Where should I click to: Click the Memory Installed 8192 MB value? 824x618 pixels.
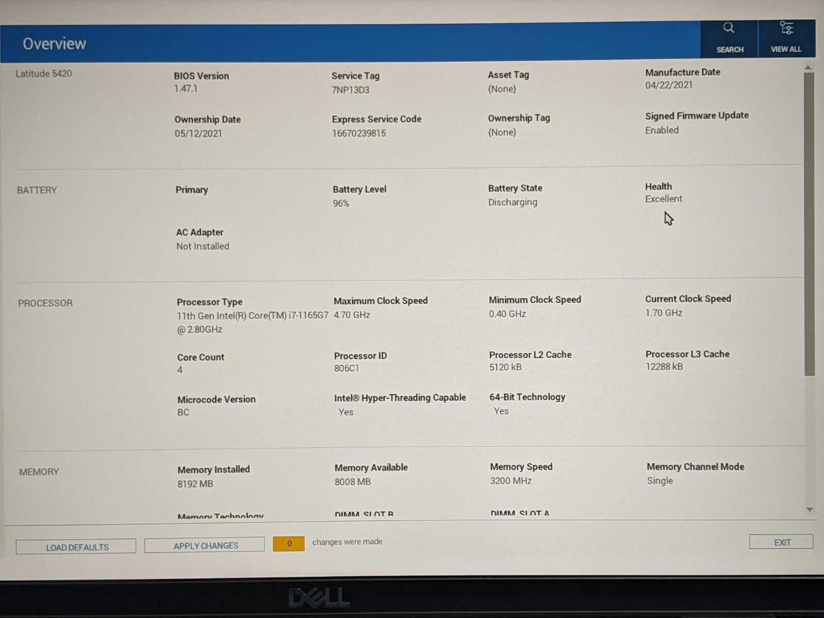point(195,484)
